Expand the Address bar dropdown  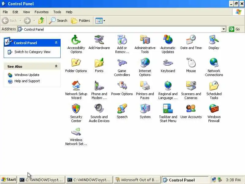tap(224, 29)
